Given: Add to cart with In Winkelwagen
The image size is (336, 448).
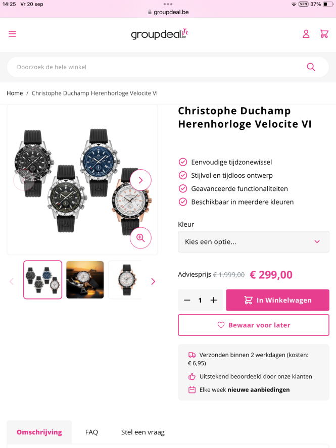Looking at the screenshot, I should (277, 300).
